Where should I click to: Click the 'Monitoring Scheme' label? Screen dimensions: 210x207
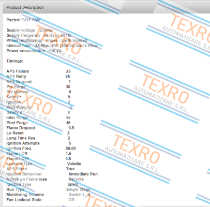(x=25, y=195)
